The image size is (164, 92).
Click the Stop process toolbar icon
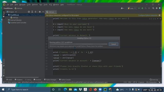click(149, 8)
